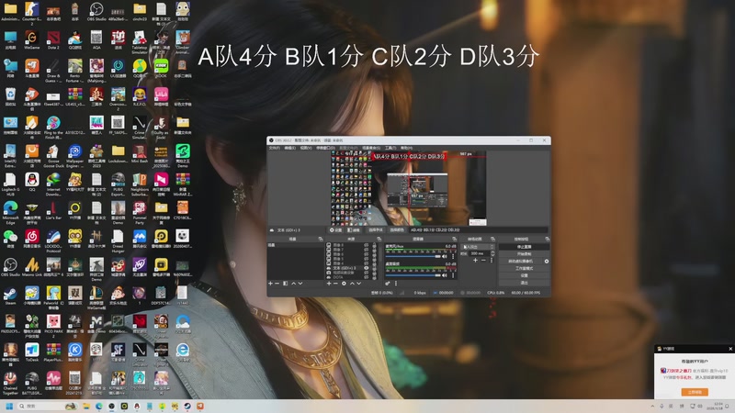735x413 pixels.
Task: Open scene transition type dropdown
Action: pyautogui.click(x=478, y=247)
